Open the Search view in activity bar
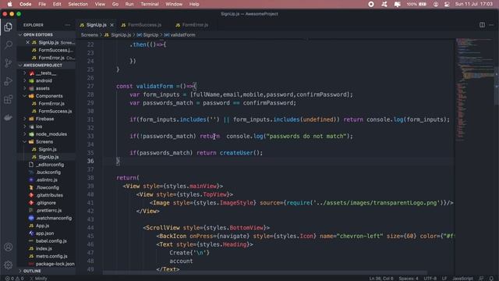Screen dimensions: 499x281 pos(9,44)
